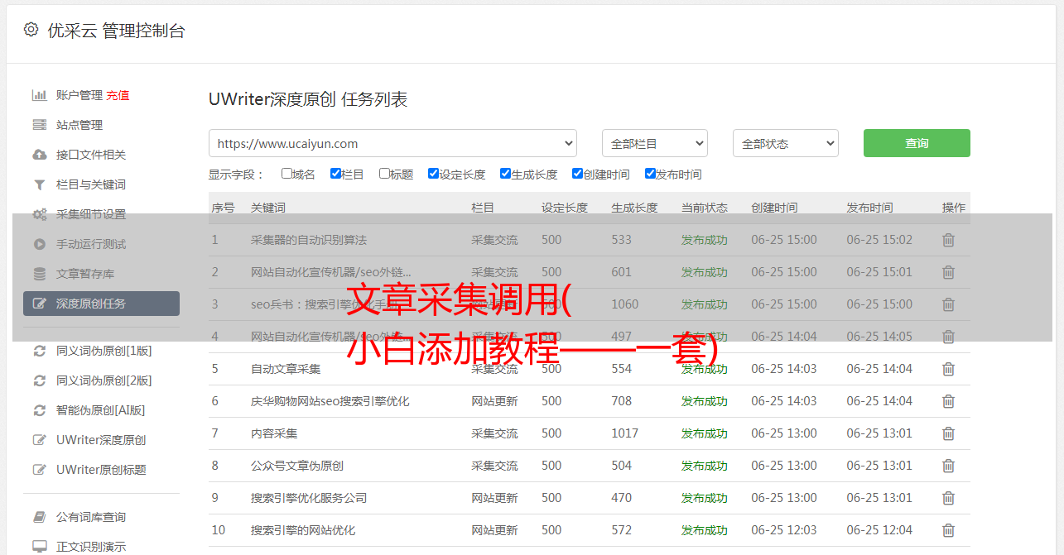The image size is (1064, 555).
Task: Click the bar chart icon for 账户管理
Action: tap(39, 95)
